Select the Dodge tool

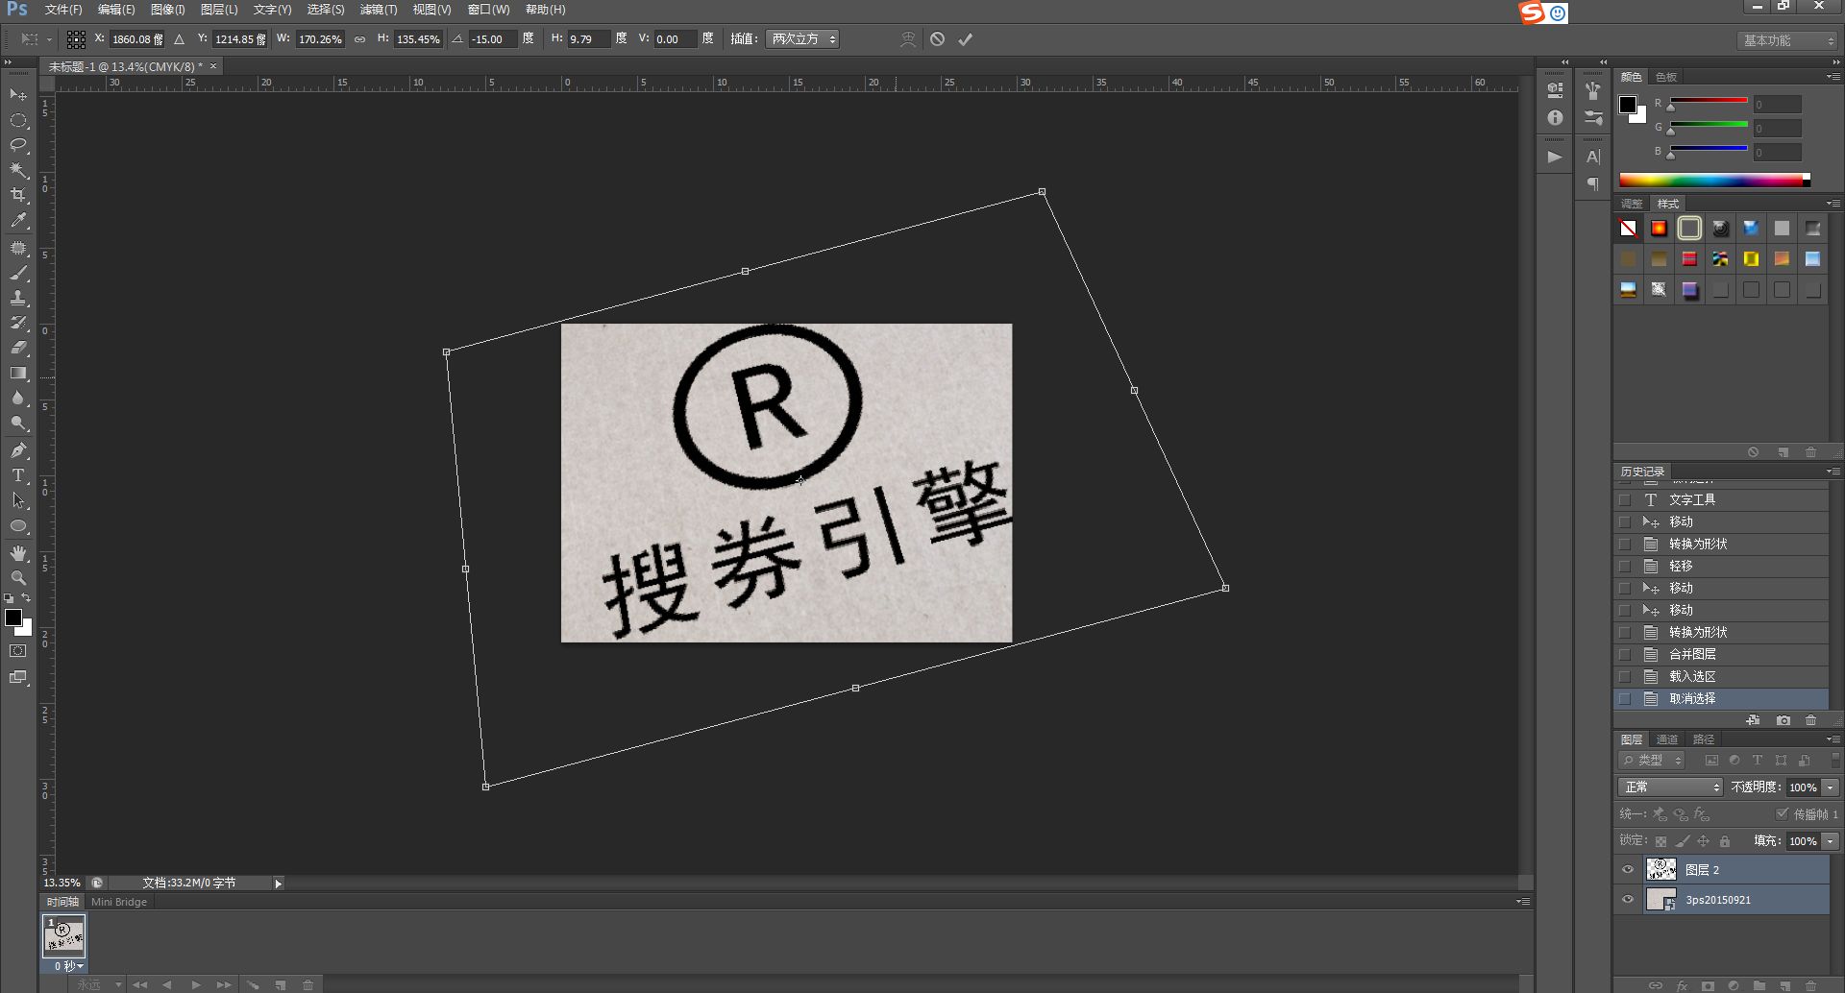click(x=18, y=423)
